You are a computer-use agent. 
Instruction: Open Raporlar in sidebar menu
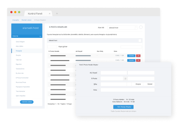point(19,64)
